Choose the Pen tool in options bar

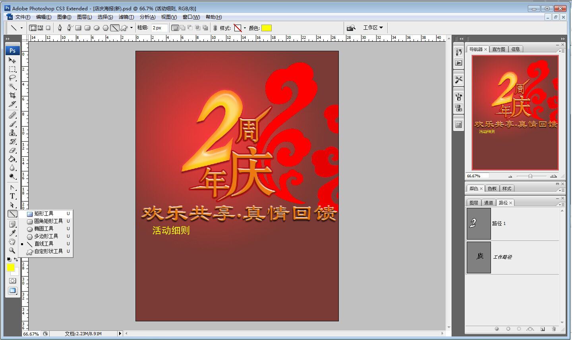pos(60,28)
